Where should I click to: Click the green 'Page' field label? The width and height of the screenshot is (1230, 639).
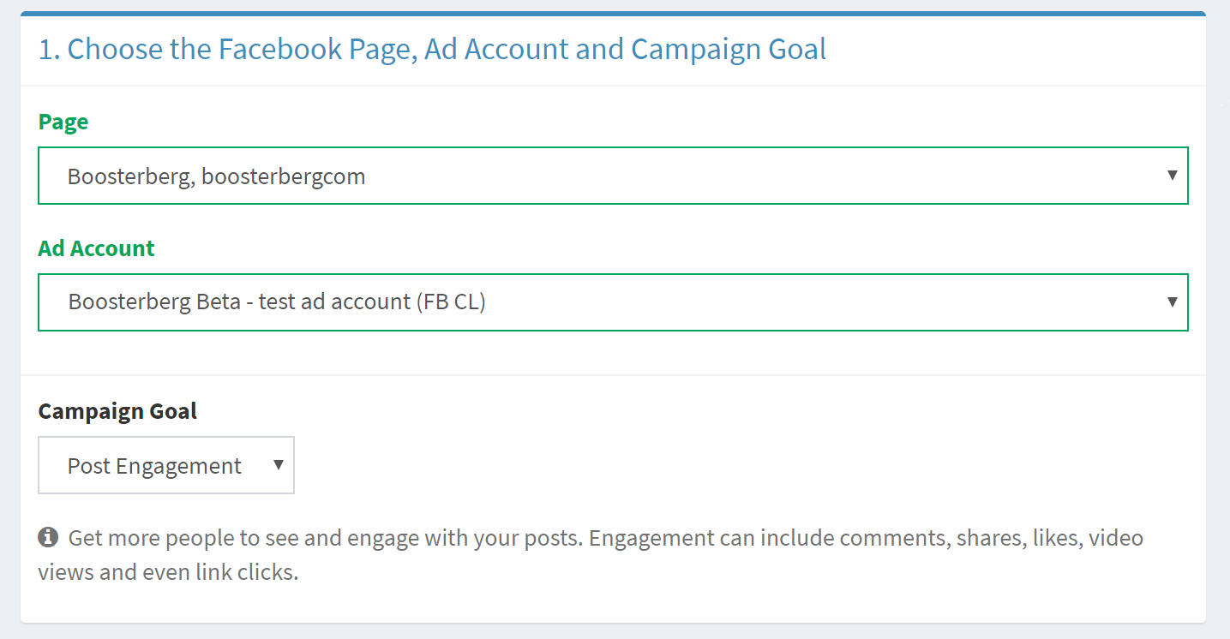63,122
